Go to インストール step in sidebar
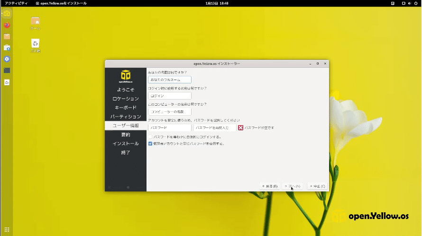Viewport: 422px width, 236px height. click(126, 144)
